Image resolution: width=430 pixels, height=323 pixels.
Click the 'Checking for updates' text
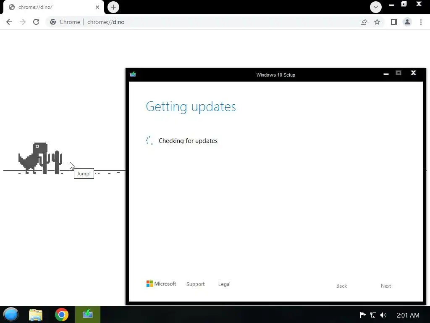[188, 141]
